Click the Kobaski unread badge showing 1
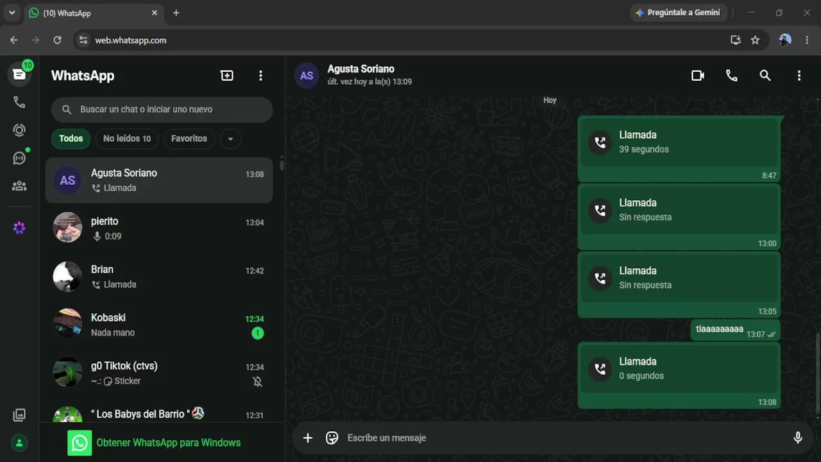This screenshot has height=462, width=821. (257, 333)
